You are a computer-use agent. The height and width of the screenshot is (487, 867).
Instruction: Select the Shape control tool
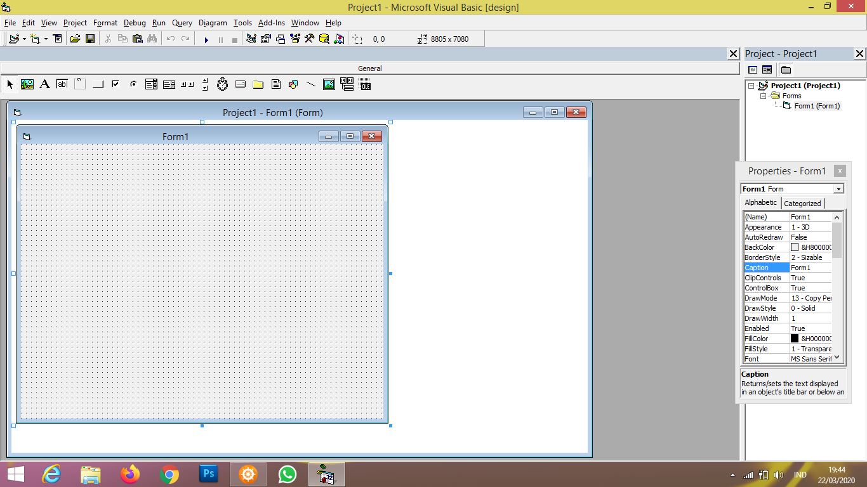click(293, 84)
